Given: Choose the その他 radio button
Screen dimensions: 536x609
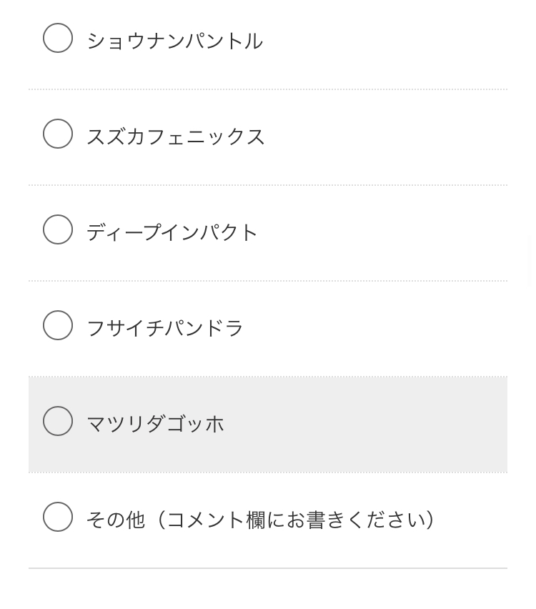Looking at the screenshot, I should (x=58, y=518).
